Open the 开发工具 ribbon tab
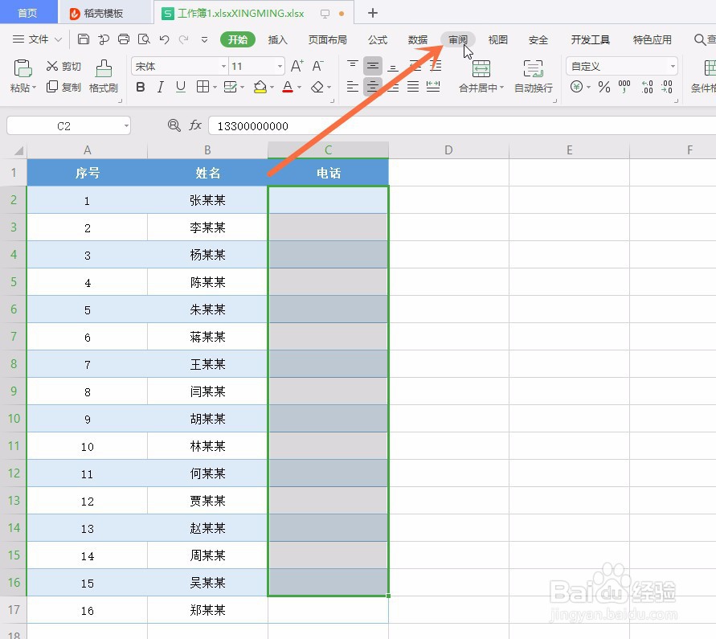Image resolution: width=716 pixels, height=639 pixels. pos(590,39)
